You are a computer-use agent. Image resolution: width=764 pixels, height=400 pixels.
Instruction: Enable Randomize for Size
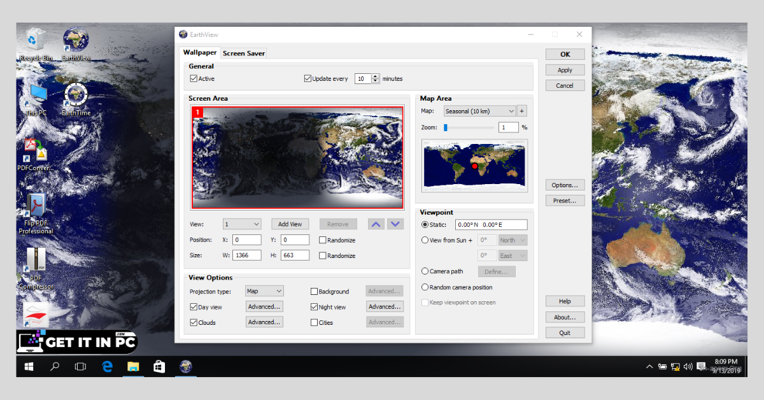tap(322, 255)
